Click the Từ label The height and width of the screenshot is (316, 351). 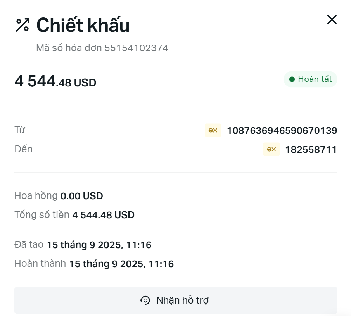coord(20,130)
